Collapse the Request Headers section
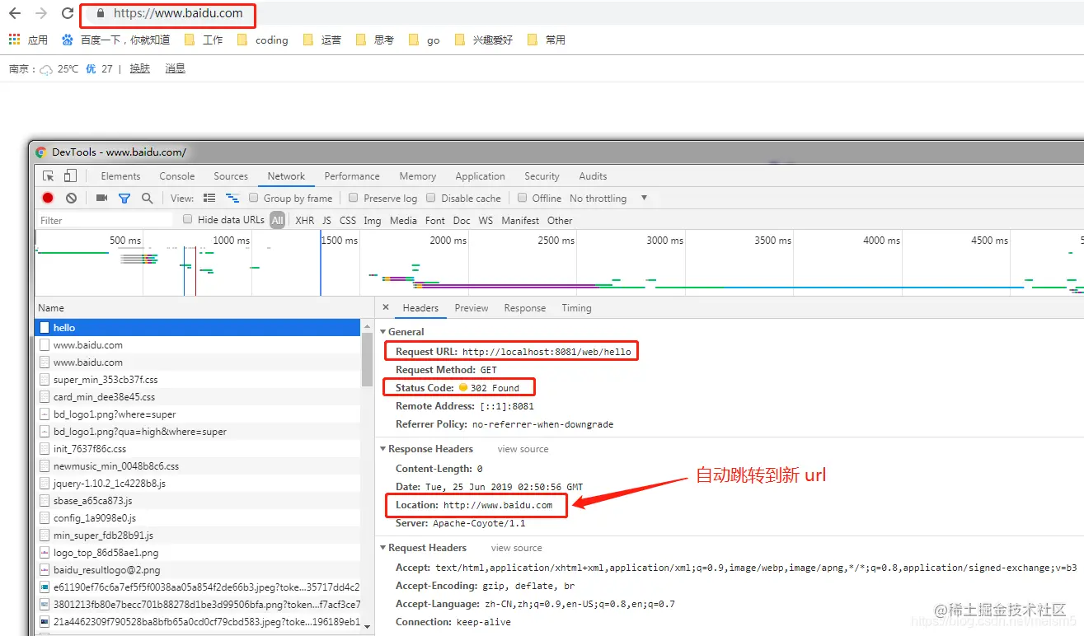The image size is (1084, 636). pyautogui.click(x=382, y=548)
